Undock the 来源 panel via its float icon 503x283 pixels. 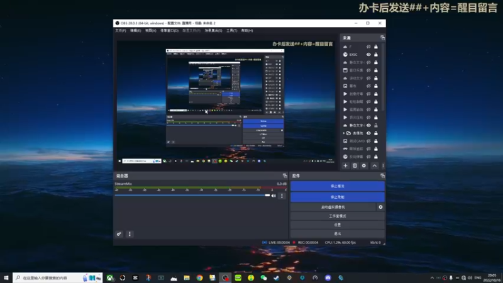382,38
